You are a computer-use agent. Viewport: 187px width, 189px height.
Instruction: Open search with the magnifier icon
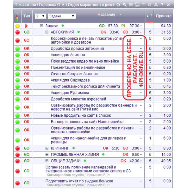click(125, 5)
